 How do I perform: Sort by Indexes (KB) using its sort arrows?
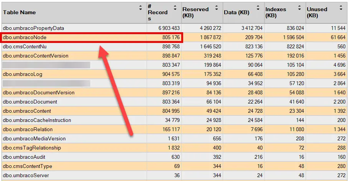(299, 8)
